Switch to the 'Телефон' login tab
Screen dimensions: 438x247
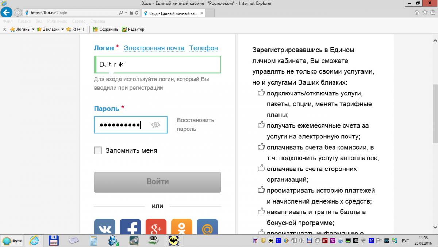tap(203, 48)
